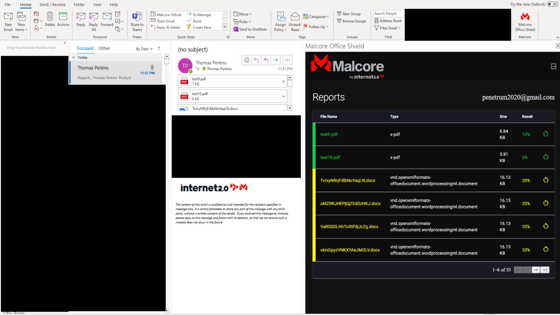
Task: Archive the selected email
Action: coord(63,19)
